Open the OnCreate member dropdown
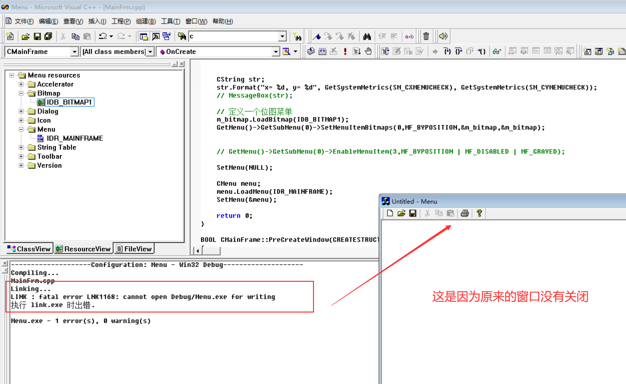Image resolution: width=626 pixels, height=384 pixels. pyautogui.click(x=276, y=52)
